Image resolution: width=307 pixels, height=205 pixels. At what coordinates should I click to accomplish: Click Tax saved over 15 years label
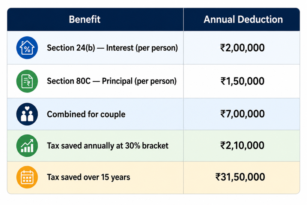tap(88, 177)
